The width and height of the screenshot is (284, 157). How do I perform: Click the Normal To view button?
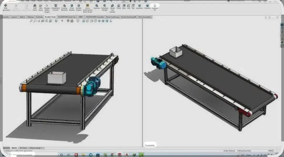pyautogui.click(x=155, y=7)
